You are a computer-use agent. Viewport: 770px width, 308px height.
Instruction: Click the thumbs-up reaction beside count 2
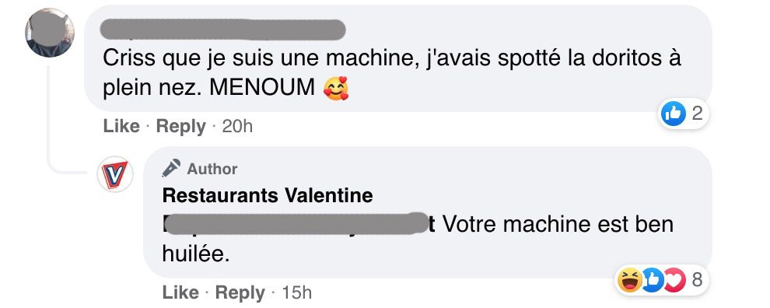point(674,114)
